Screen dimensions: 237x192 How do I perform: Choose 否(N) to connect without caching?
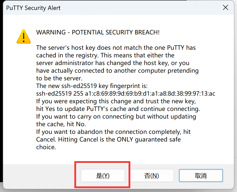click(152, 175)
